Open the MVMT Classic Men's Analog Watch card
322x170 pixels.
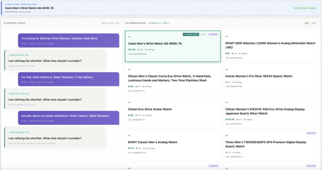click(x=173, y=145)
